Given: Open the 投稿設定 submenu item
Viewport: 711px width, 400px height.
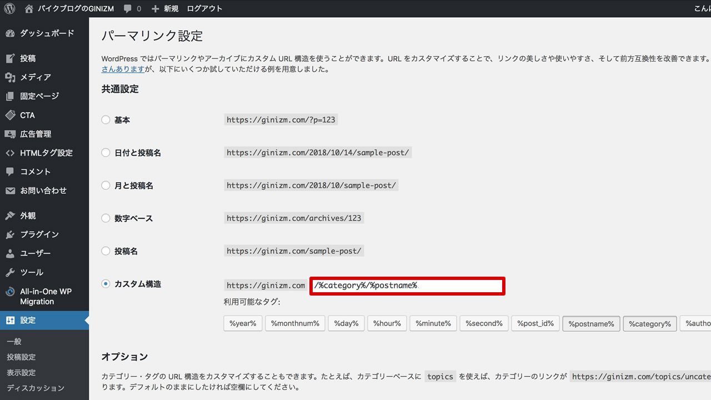Looking at the screenshot, I should tap(21, 357).
